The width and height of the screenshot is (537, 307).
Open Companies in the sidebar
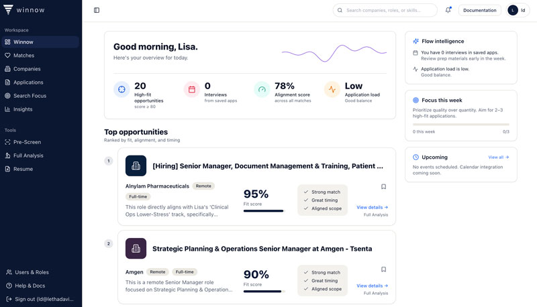[x=40, y=69]
